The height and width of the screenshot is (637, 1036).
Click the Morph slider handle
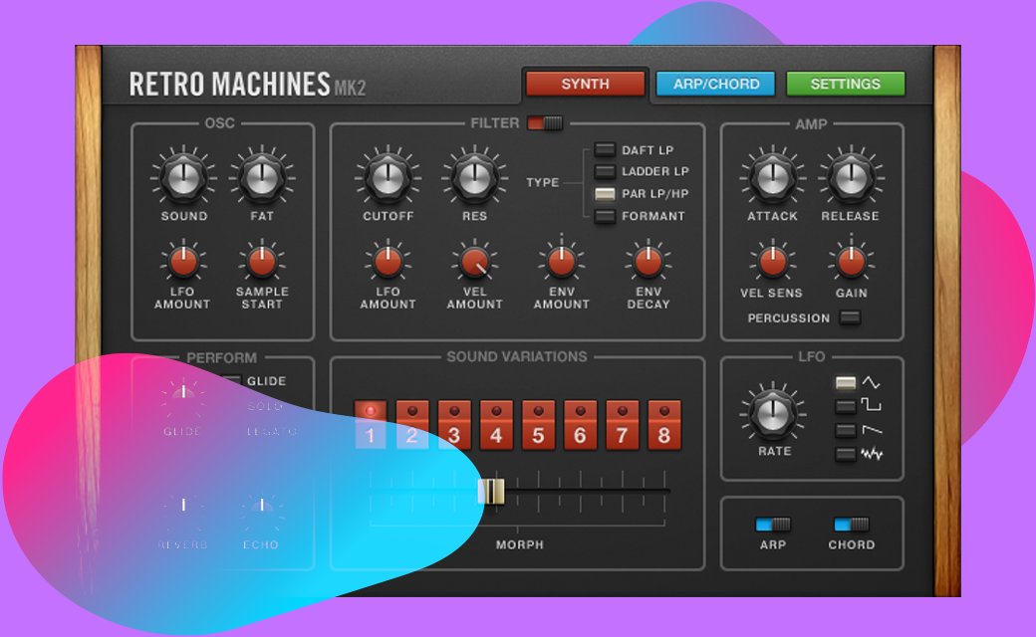coord(491,491)
